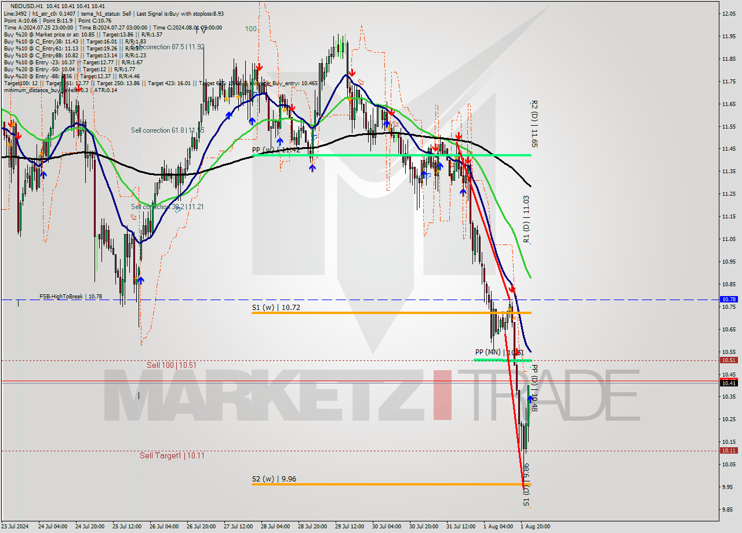This screenshot has height=533, width=742.
Task: Click the red 10.51 price tag on axis
Action: pyautogui.click(x=729, y=360)
